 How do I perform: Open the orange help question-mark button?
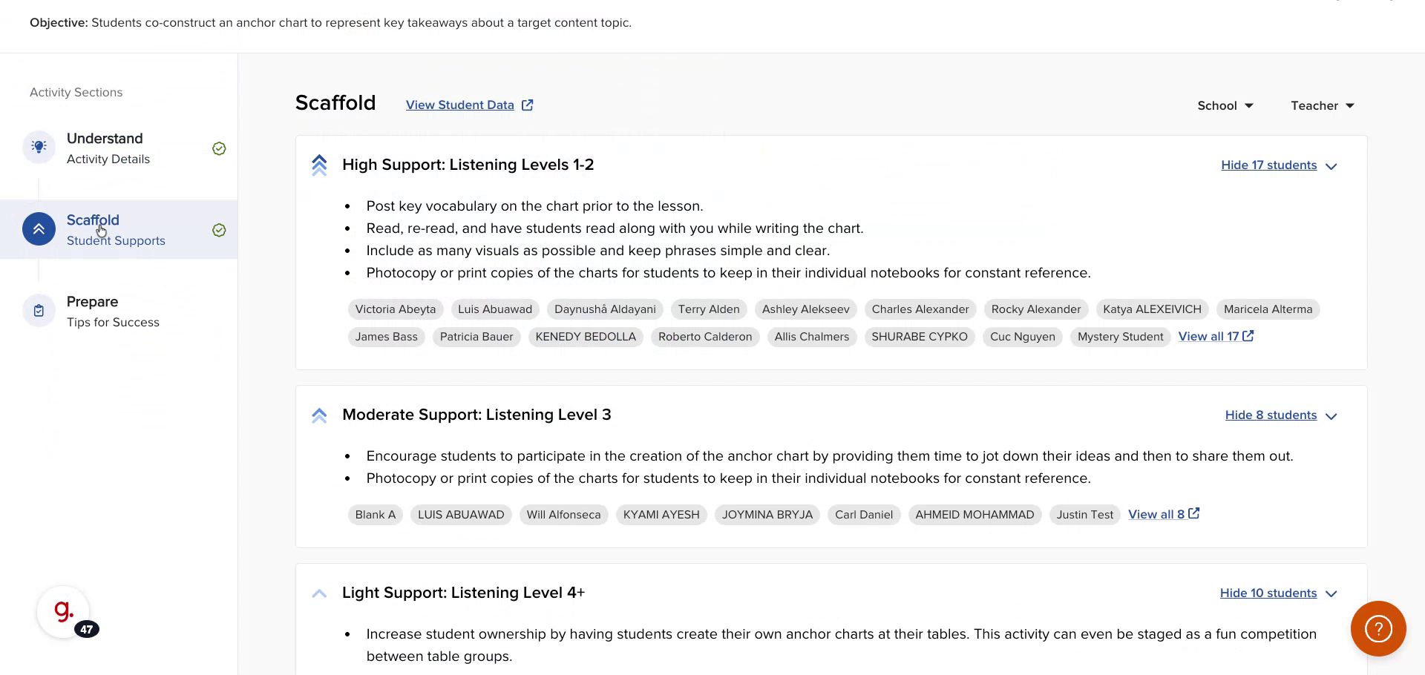tap(1378, 629)
